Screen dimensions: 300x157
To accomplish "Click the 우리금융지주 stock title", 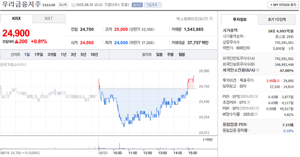I will coord(21,4).
